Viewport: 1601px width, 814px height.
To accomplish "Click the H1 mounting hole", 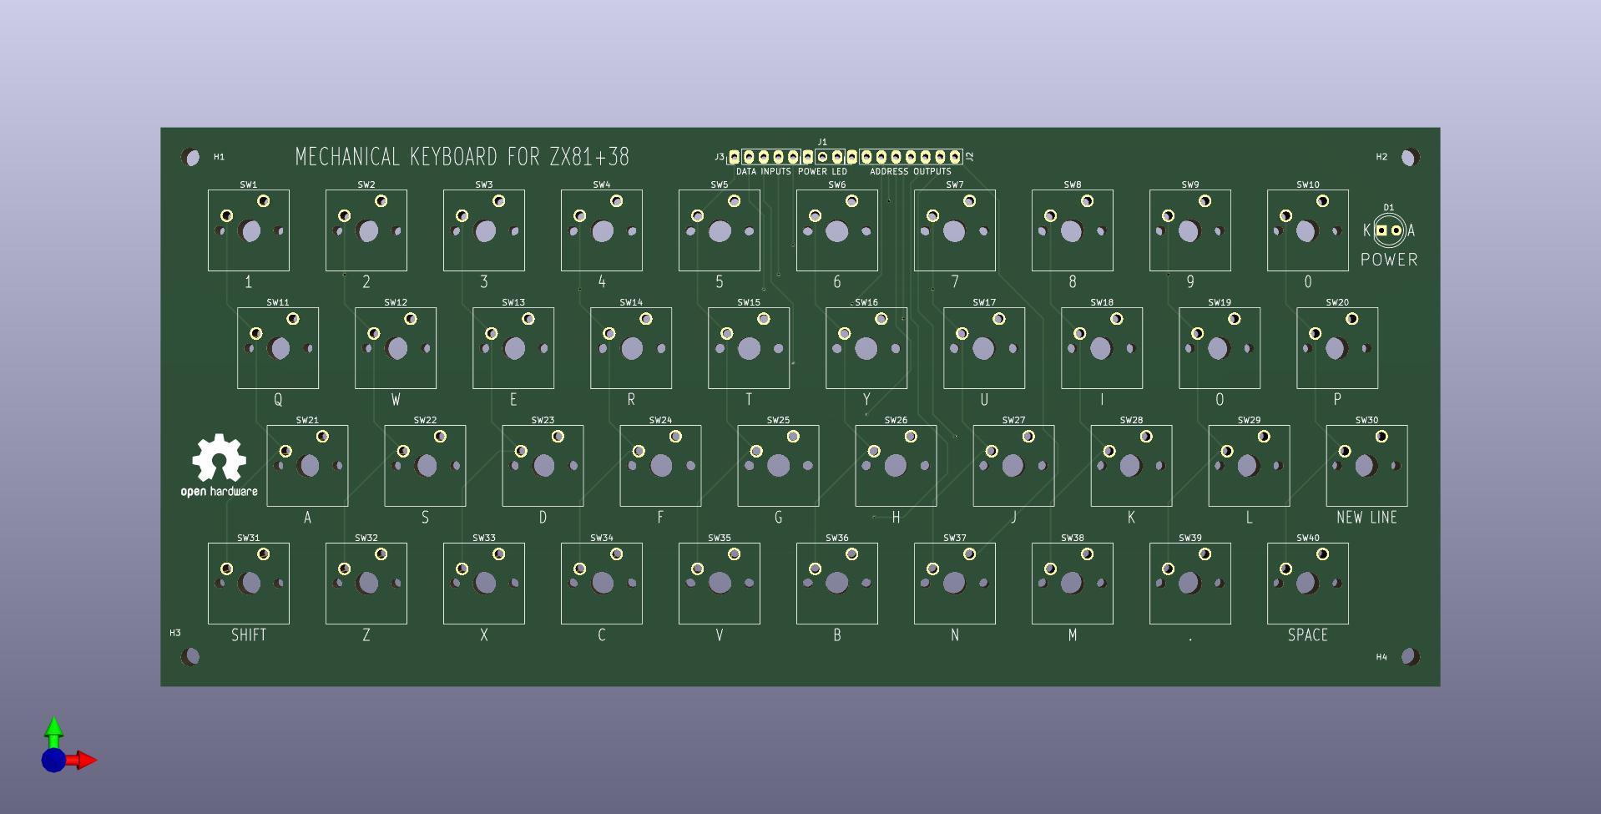I will (190, 157).
